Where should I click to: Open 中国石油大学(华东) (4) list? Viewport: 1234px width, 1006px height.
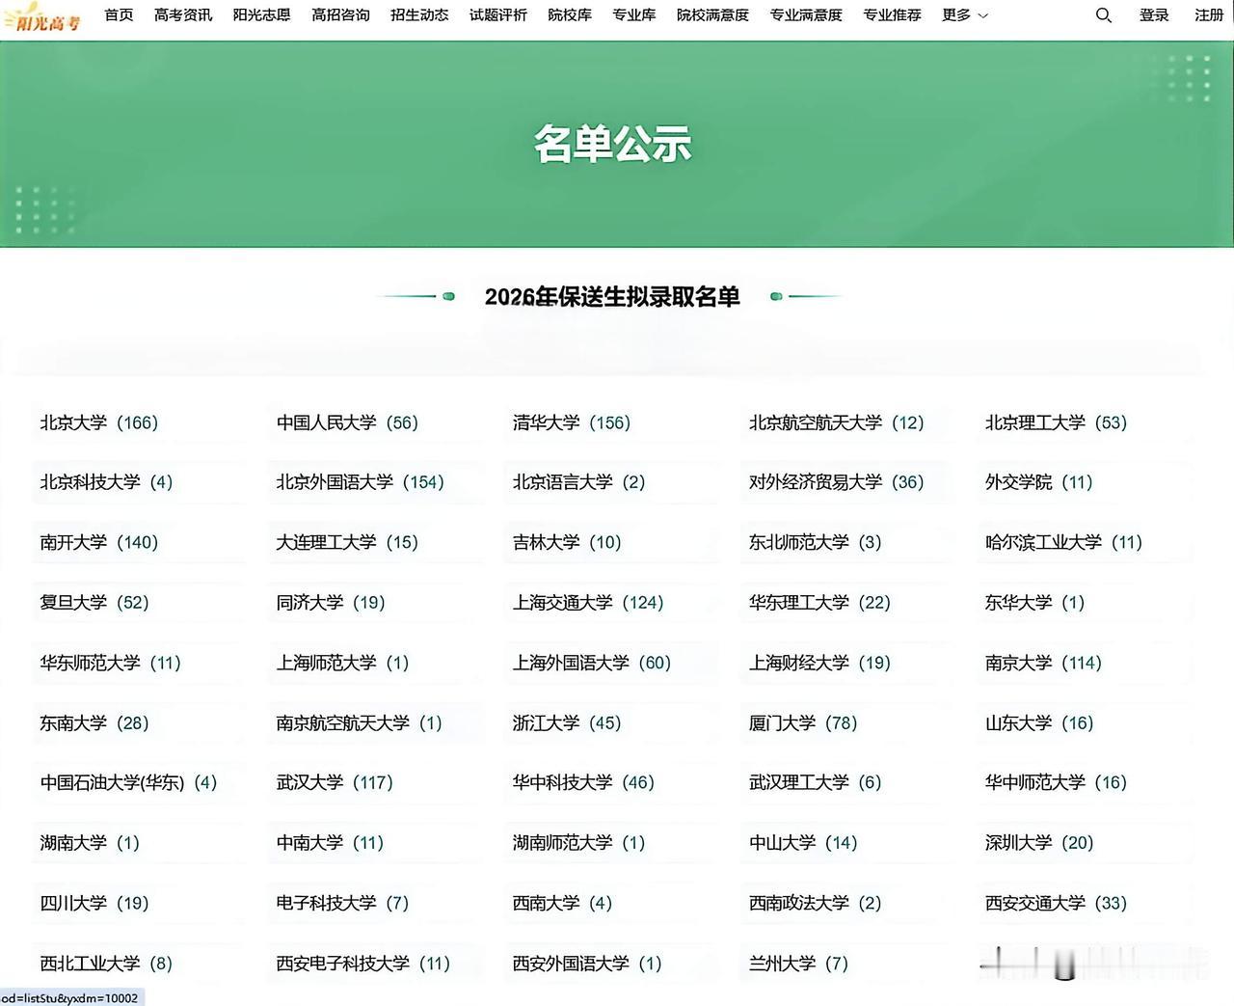pos(128,782)
